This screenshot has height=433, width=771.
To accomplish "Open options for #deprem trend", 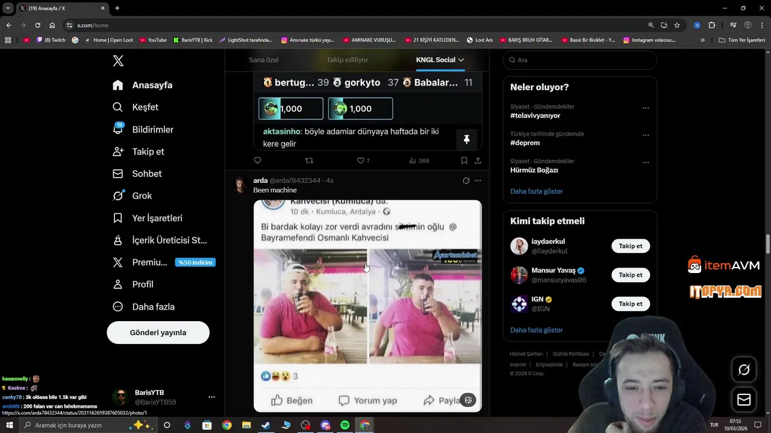I will 646,135.
